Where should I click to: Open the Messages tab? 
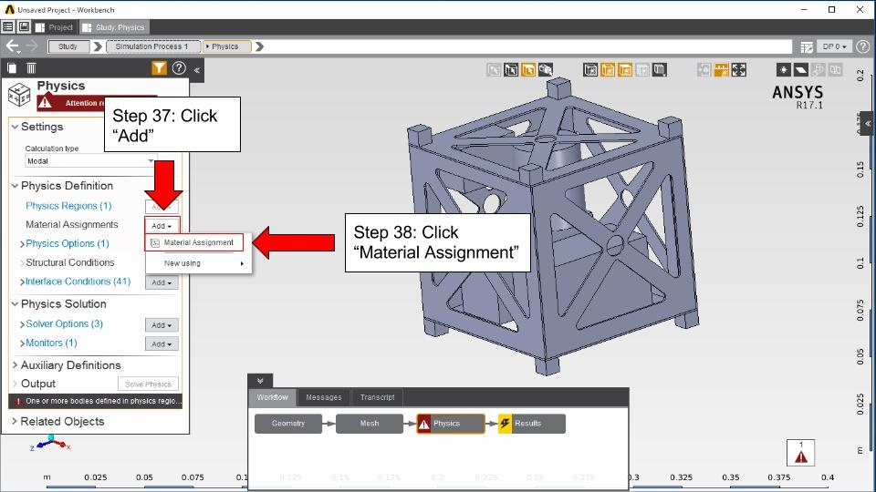pos(323,397)
